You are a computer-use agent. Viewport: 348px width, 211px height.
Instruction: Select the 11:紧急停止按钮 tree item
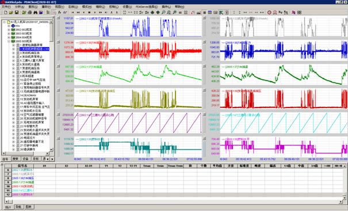[x=30, y=83]
